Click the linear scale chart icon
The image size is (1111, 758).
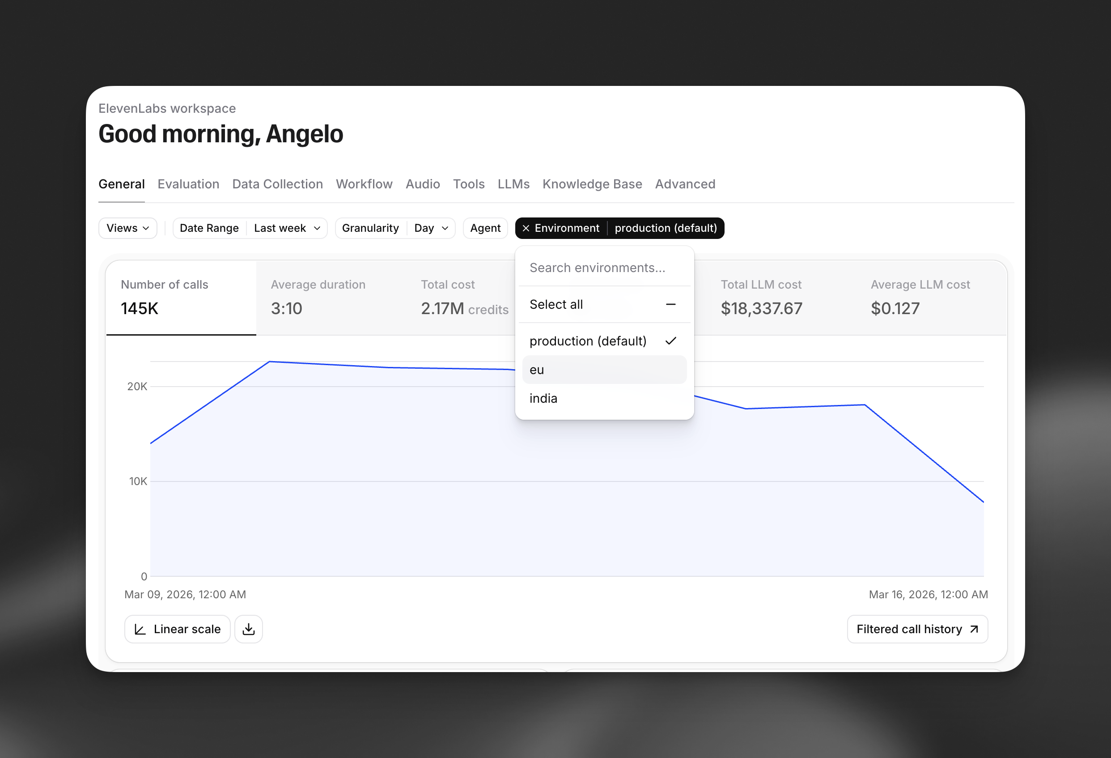click(x=140, y=629)
